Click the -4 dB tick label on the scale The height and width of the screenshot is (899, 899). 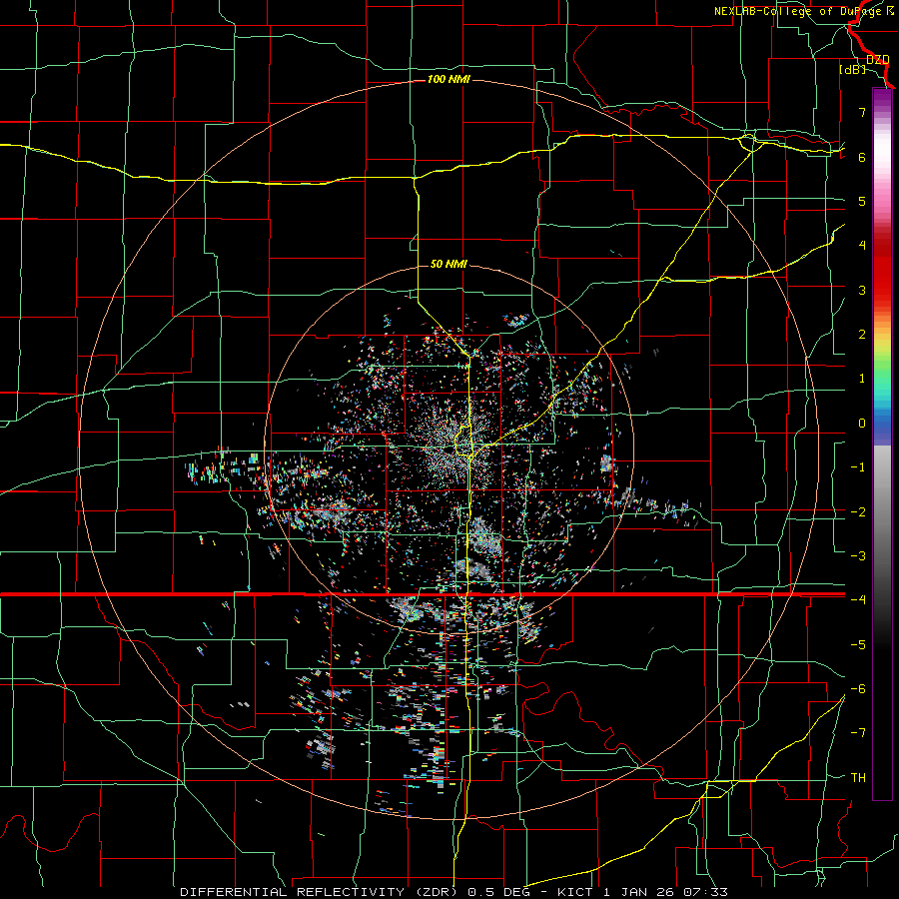tap(858, 600)
